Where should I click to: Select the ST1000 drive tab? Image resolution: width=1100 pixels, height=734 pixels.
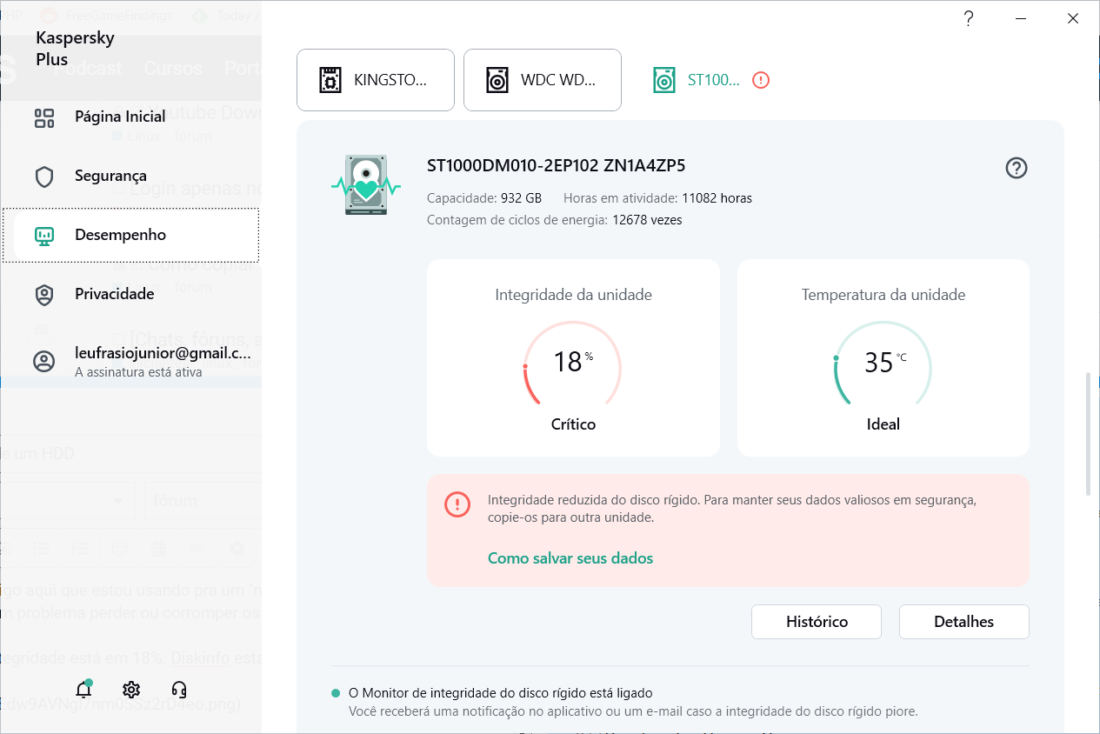(711, 80)
